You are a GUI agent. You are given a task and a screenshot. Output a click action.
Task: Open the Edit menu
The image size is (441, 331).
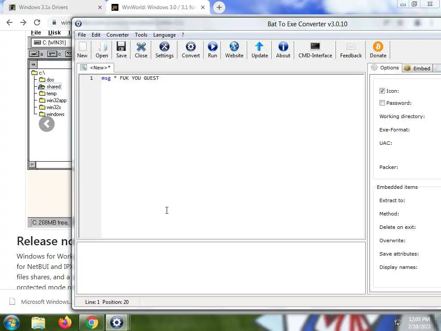[96, 34]
